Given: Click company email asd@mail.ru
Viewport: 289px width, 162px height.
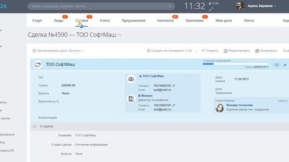Looking at the screenshot, I should (163, 90).
